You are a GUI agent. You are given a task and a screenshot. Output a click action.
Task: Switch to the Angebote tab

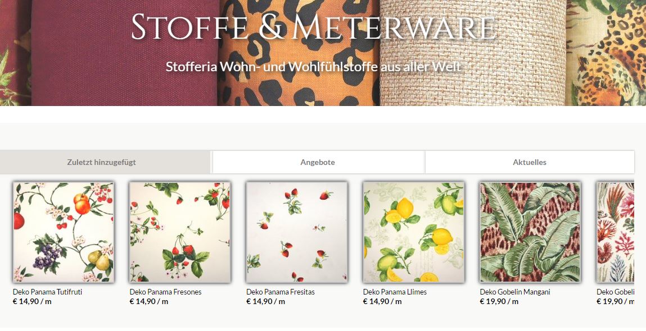(318, 162)
